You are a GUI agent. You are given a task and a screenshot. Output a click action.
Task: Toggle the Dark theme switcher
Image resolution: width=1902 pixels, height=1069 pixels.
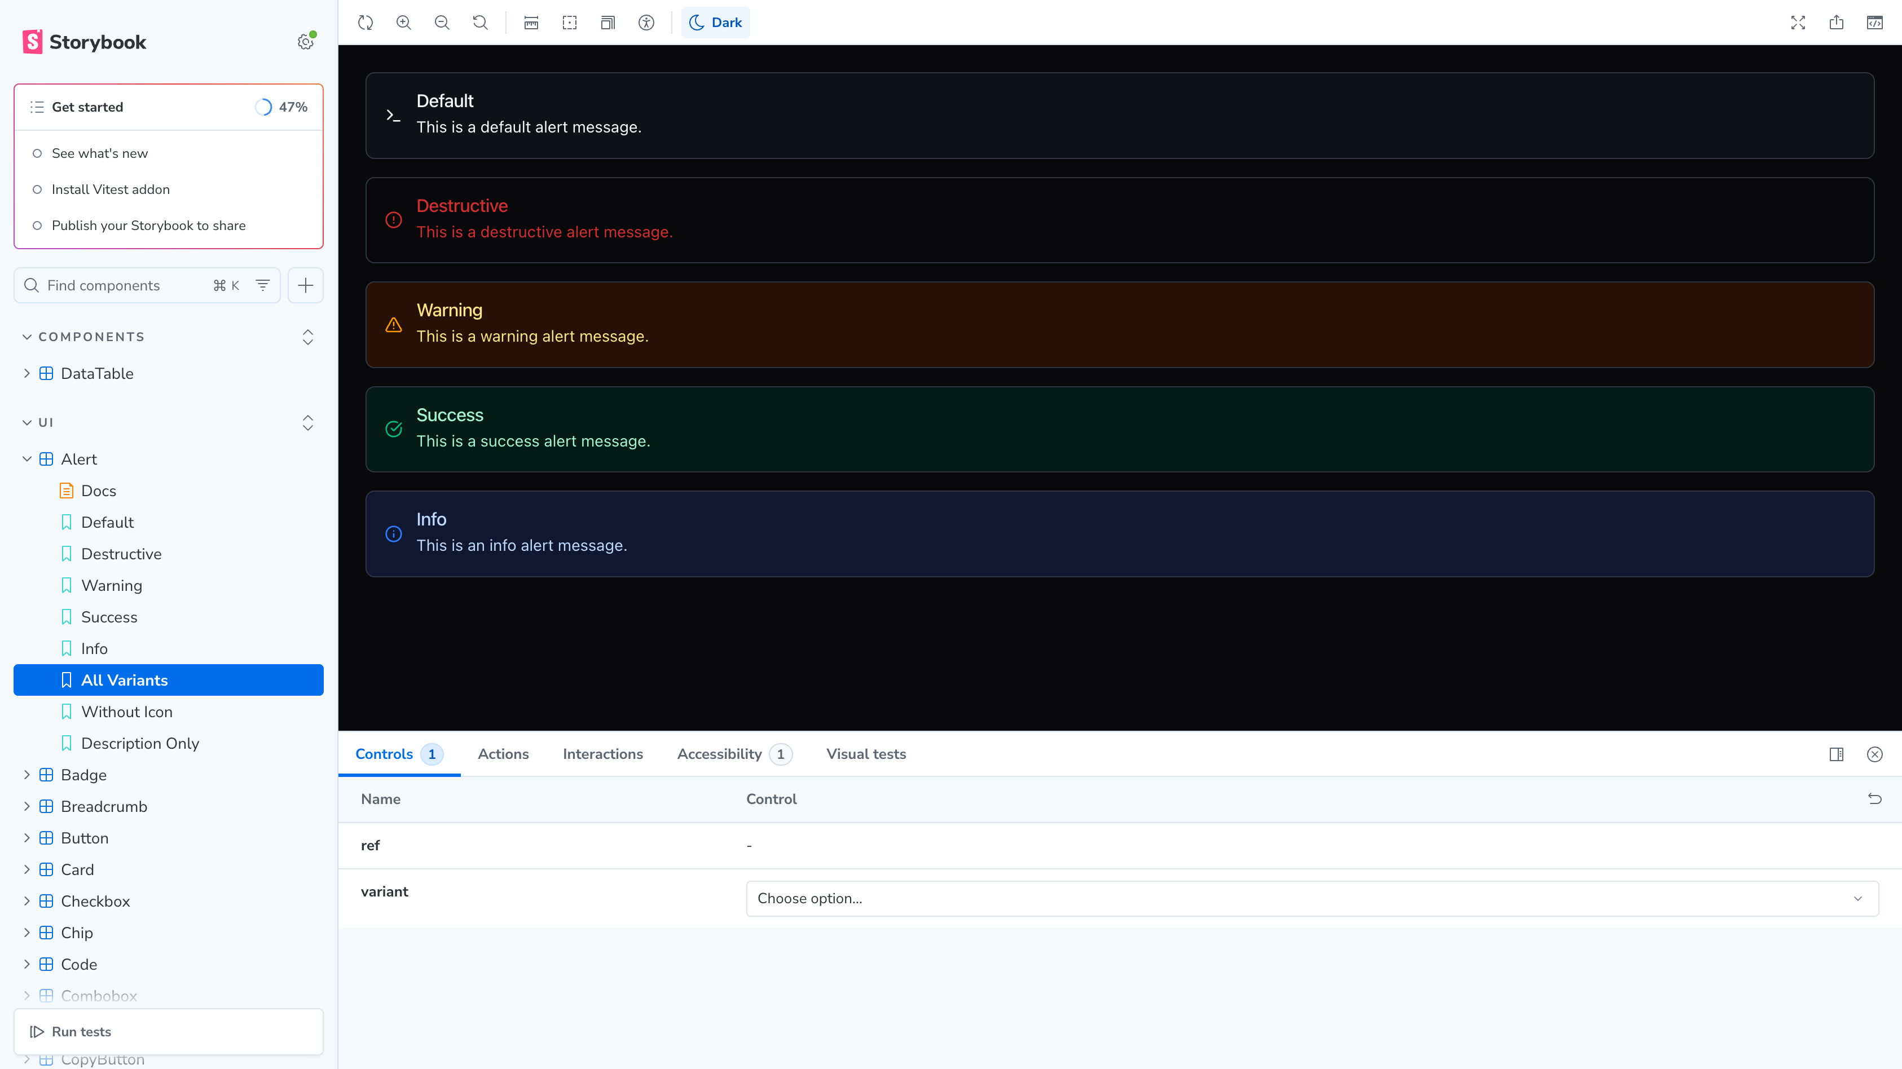click(x=715, y=22)
